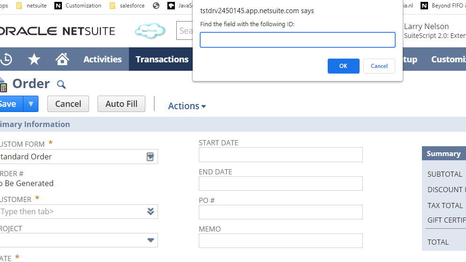Screen dimensions: 466x262
Task: Go to the Home house icon
Action: (x=62, y=60)
